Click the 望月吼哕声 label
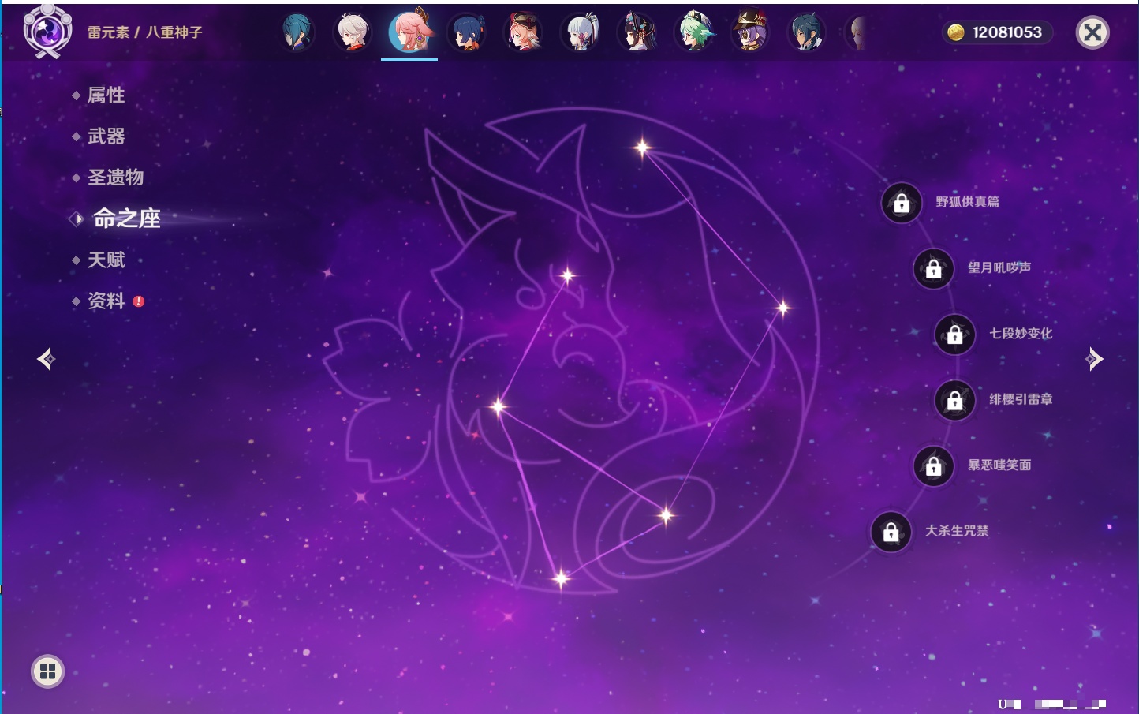Viewport: 1139px width, 714px height. click(x=999, y=267)
